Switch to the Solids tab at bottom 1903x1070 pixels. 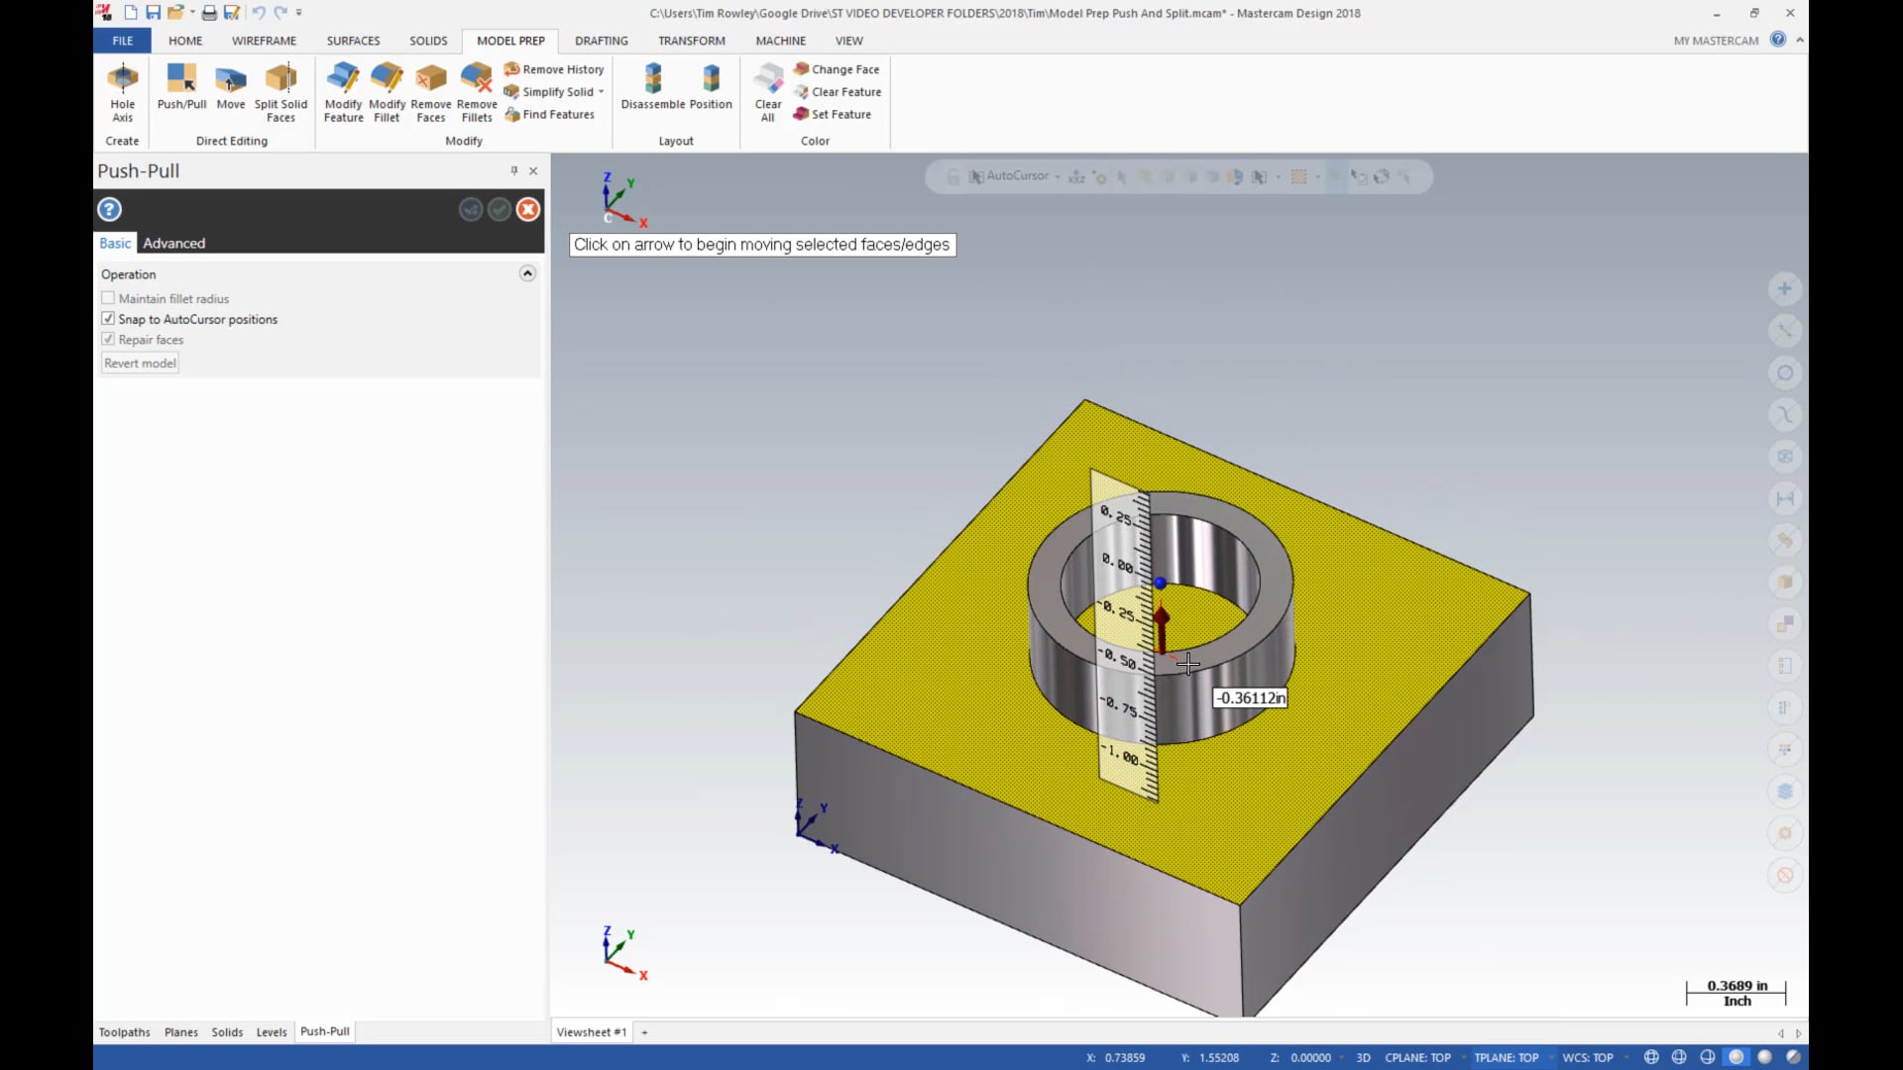pos(226,1030)
